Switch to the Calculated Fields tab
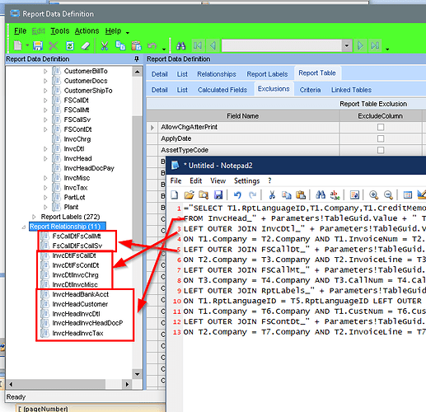The image size is (426, 412). click(222, 90)
